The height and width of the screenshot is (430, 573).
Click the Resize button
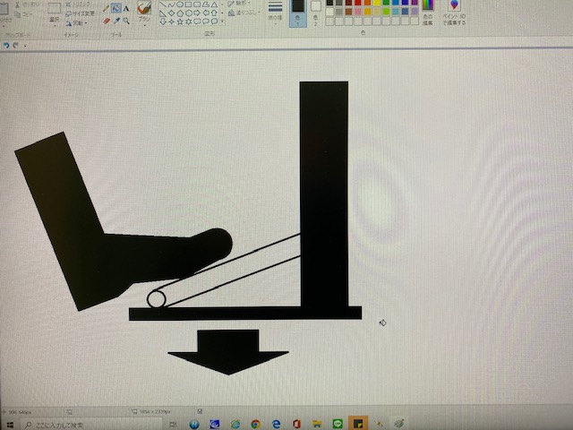(x=81, y=13)
